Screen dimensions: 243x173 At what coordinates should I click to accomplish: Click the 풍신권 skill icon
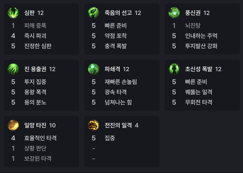(x=174, y=13)
